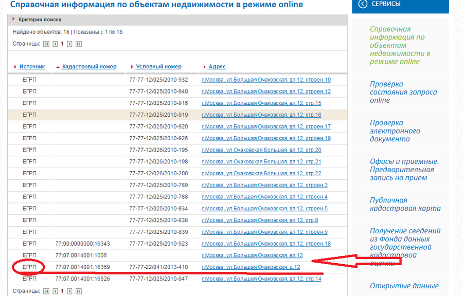Click page number 1 above the table
The height and width of the screenshot is (296, 463).
point(62,44)
